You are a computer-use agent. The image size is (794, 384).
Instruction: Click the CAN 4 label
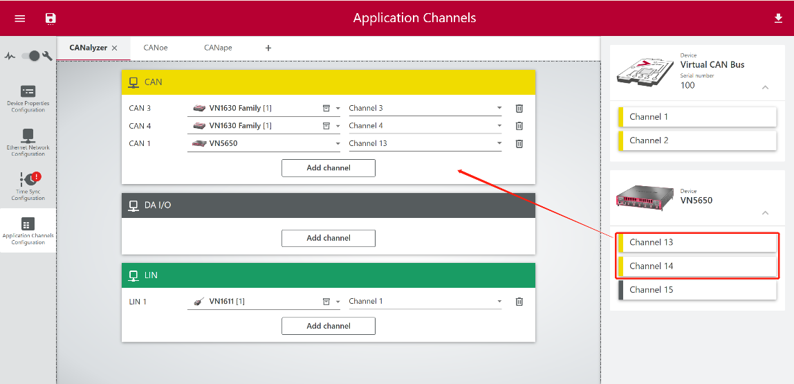coord(140,126)
